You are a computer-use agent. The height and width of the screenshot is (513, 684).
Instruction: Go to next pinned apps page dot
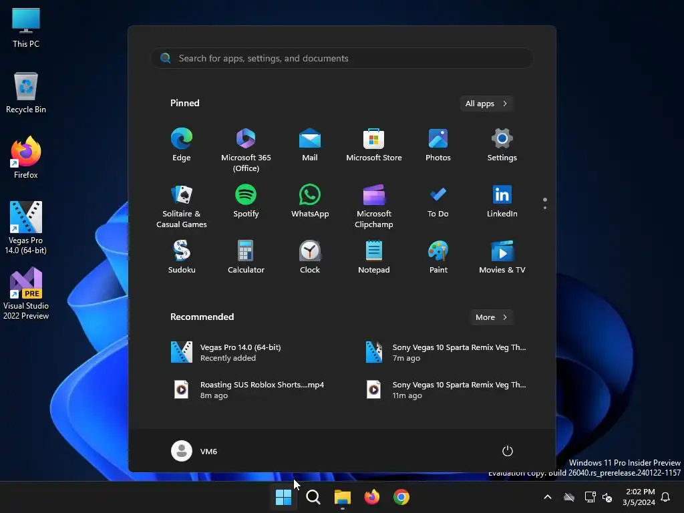point(545,208)
